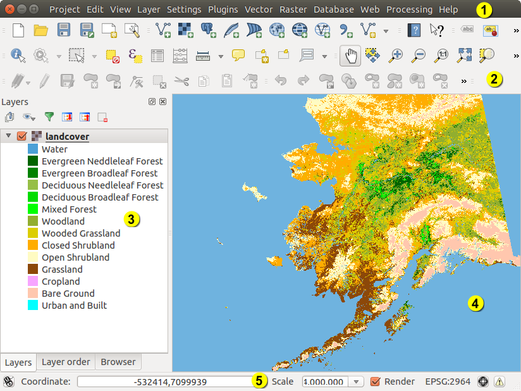
Task: Click into the Coordinate input field
Action: 167,382
